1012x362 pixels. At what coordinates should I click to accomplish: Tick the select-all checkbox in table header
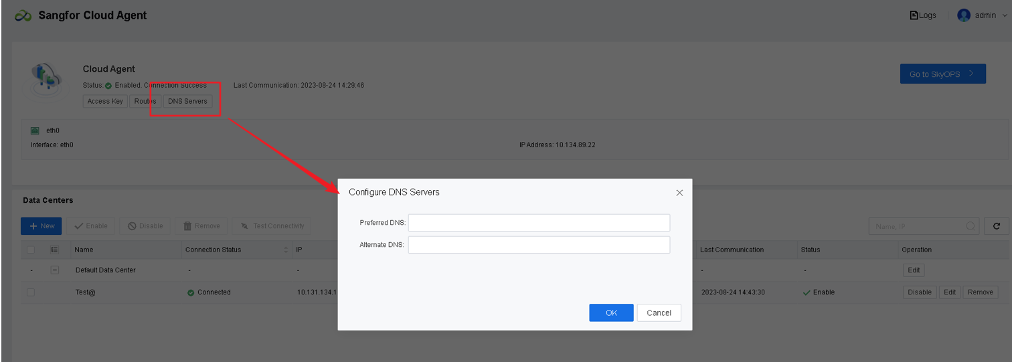point(31,250)
